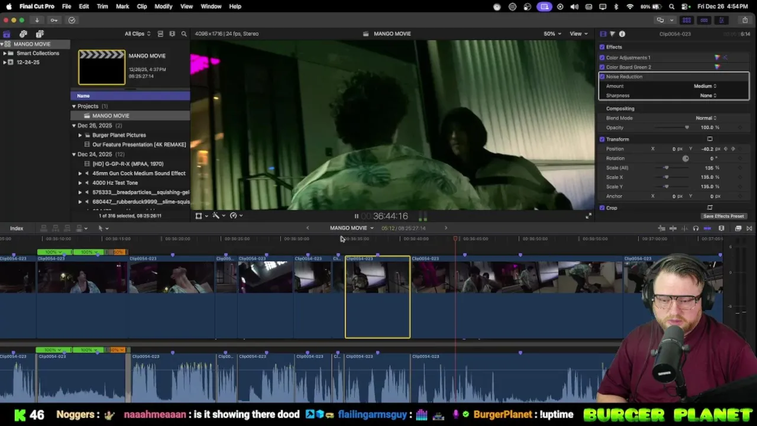
Task: Open clip appearance filmstrip icon in timeline
Action: 722,228
